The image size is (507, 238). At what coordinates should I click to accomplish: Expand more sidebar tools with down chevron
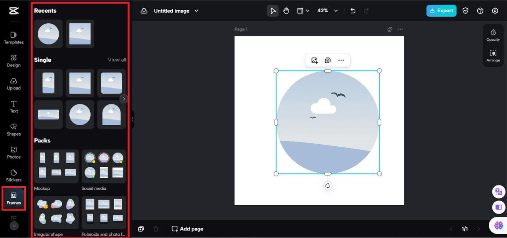tap(14, 226)
